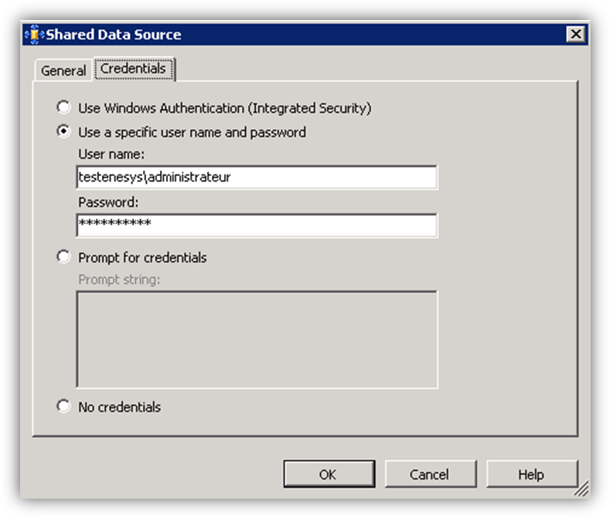The width and height of the screenshot is (610, 518).
Task: Click the Shared Data Source title bar icon
Action: [x=34, y=35]
